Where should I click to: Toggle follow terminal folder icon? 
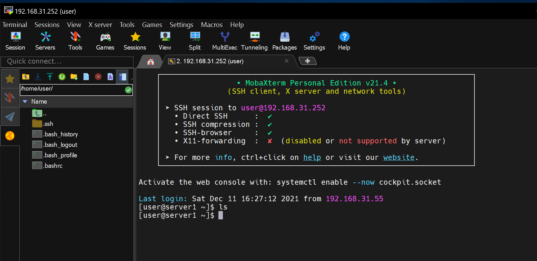[x=122, y=77]
